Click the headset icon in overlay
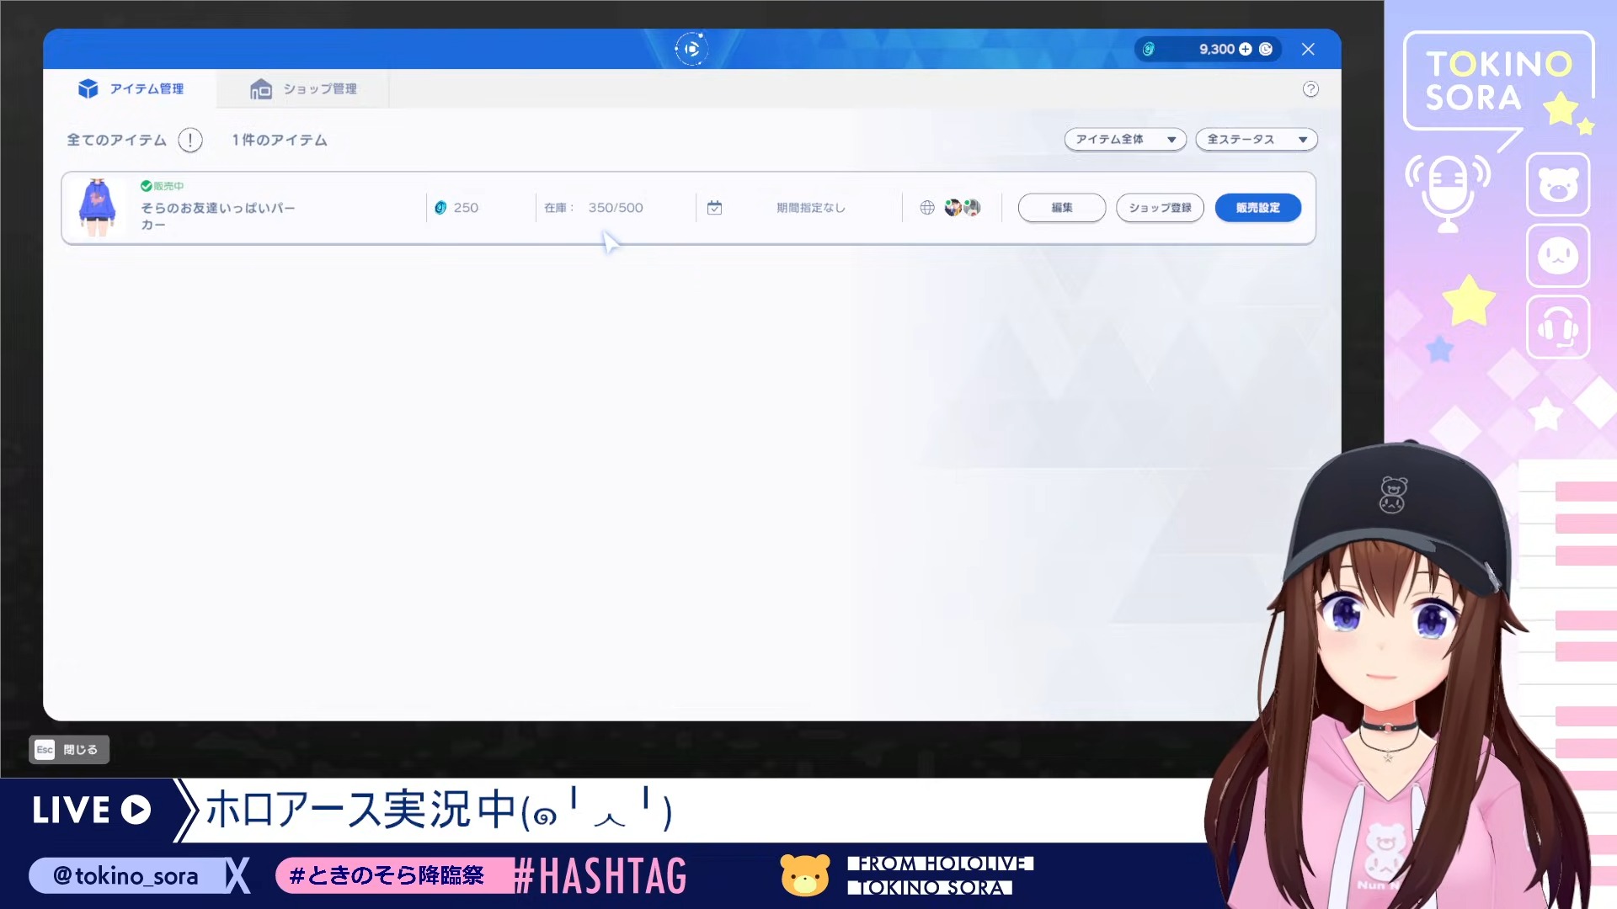Image resolution: width=1617 pixels, height=909 pixels. click(1558, 327)
